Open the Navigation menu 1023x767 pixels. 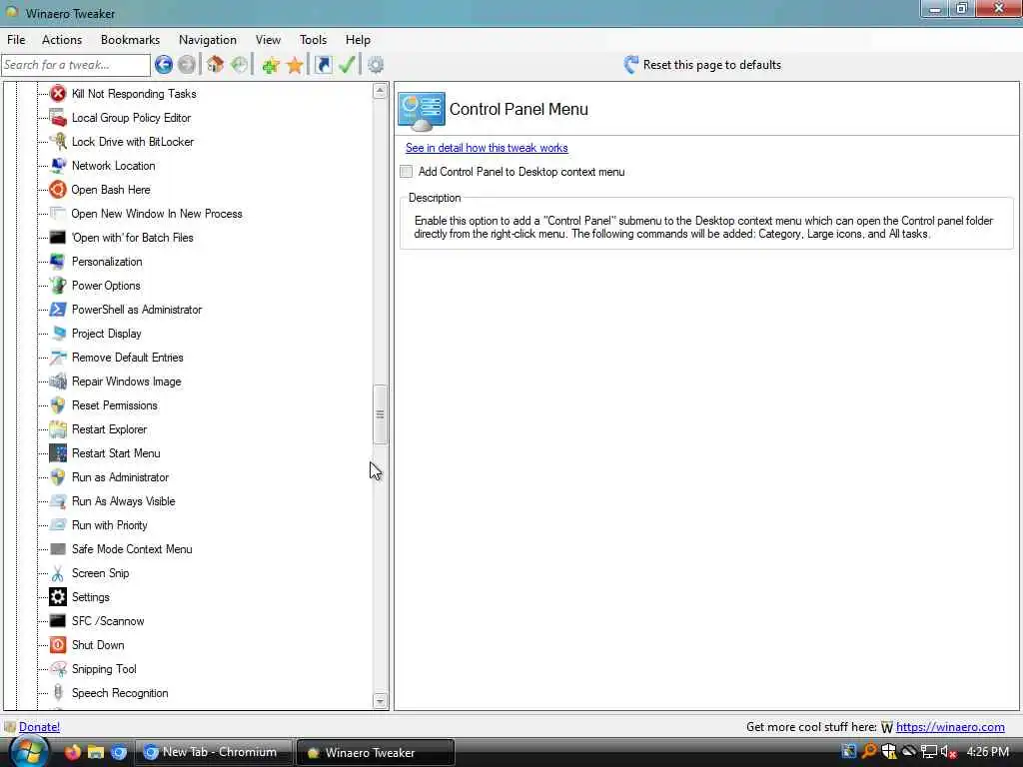(208, 40)
